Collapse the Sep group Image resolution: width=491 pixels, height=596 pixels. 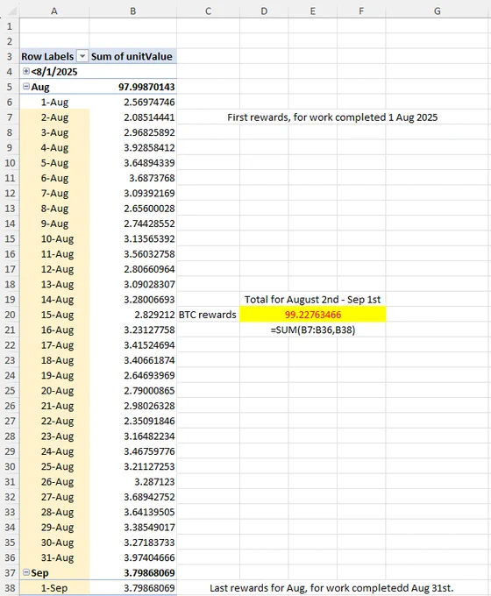[x=25, y=572]
